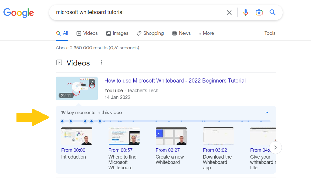
Task: Open the Introduction key moment thumbnail
Action: tap(77, 136)
